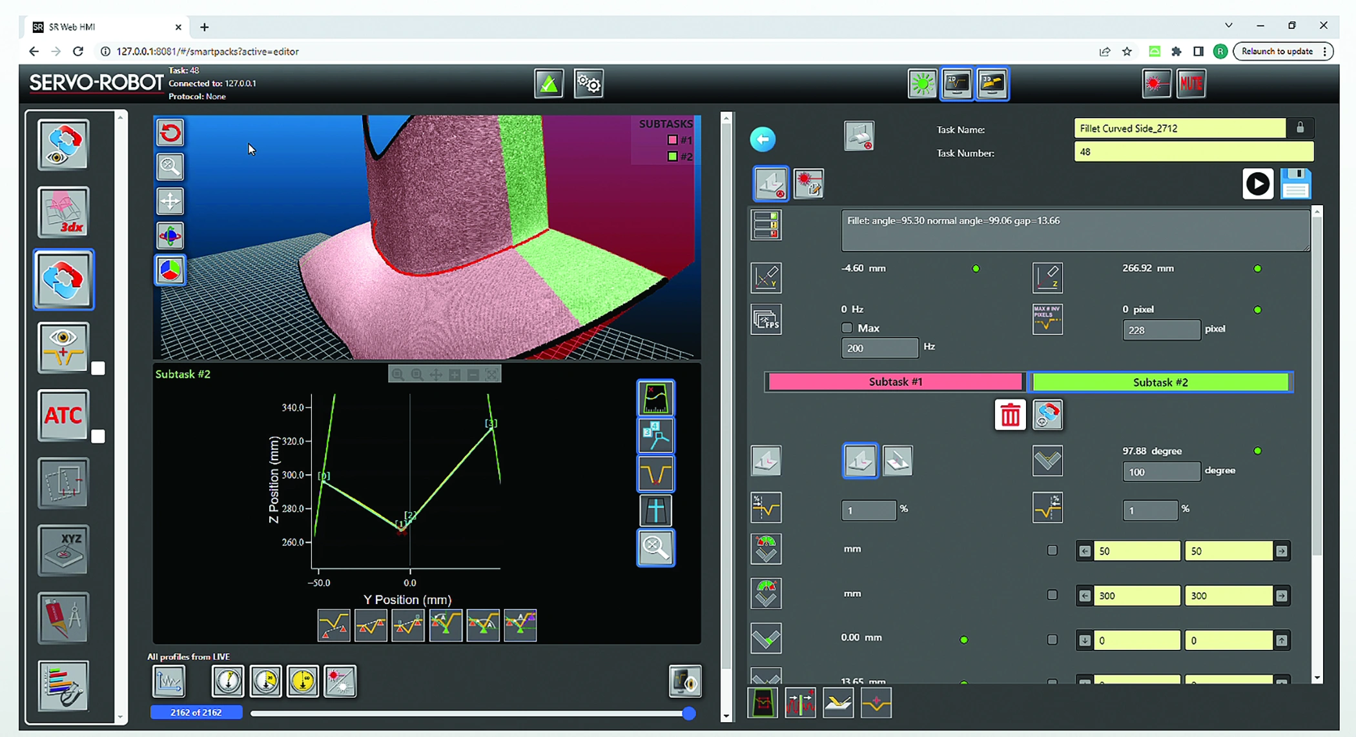
Task: Click the pink #1 subtask legend swatch
Action: point(672,140)
